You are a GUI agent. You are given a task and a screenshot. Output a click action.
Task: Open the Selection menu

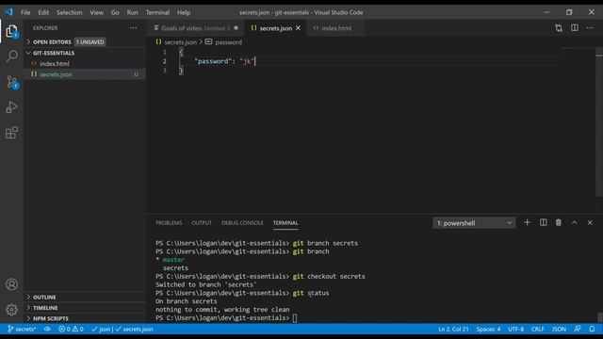69,12
